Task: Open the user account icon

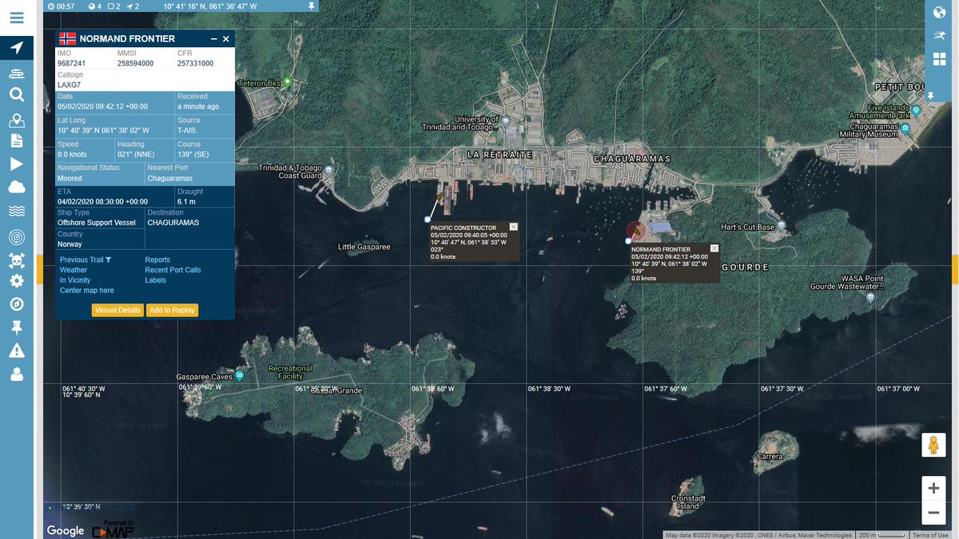Action: click(17, 374)
